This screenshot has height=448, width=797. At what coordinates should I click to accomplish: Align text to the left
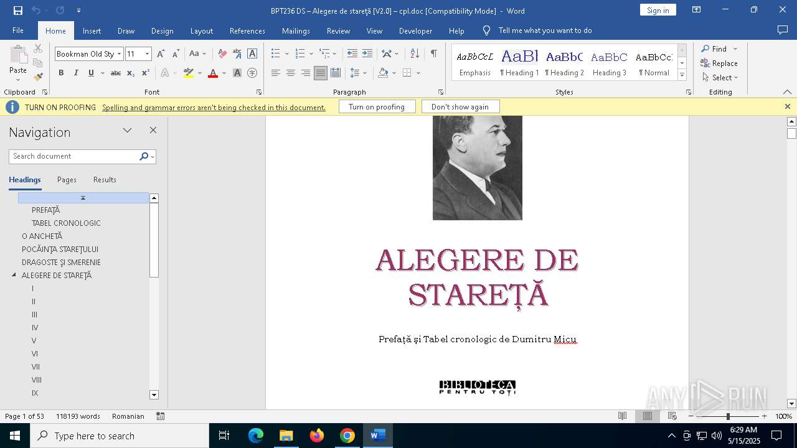point(275,73)
